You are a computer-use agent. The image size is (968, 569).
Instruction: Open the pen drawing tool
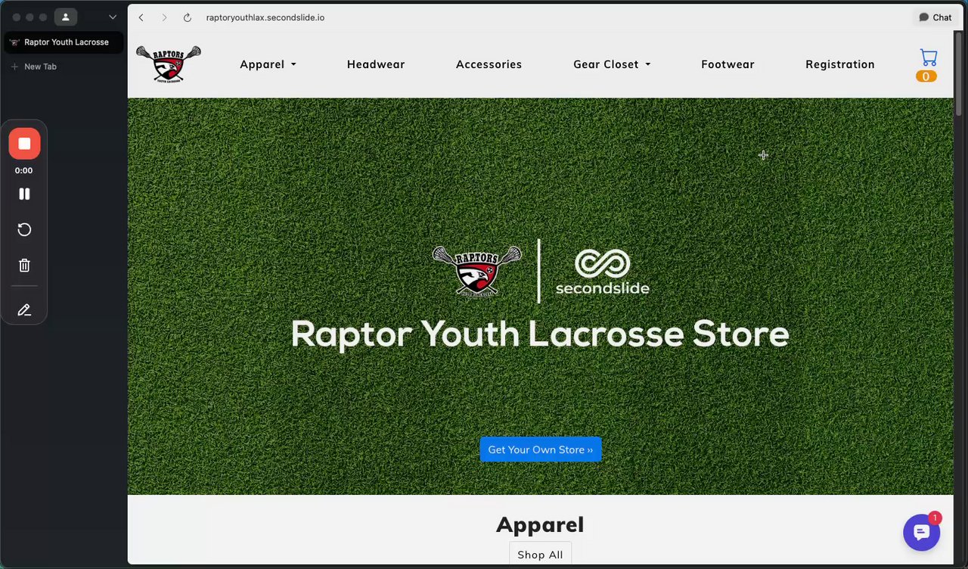(24, 309)
